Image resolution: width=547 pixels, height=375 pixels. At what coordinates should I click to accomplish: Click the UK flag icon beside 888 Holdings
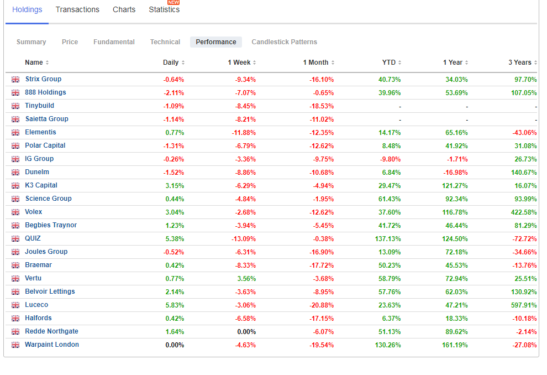tap(15, 92)
